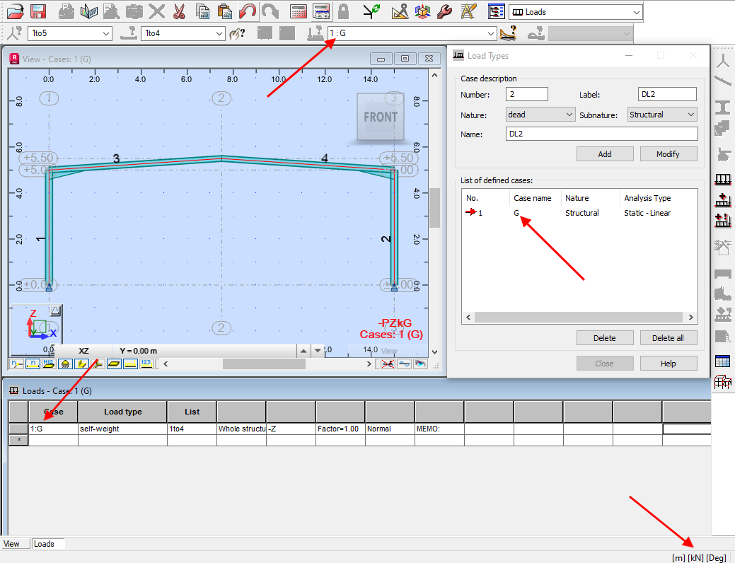The image size is (735, 563).
Task: Click the bar selection icon beside 1to4
Action: click(x=129, y=33)
